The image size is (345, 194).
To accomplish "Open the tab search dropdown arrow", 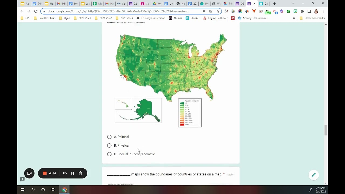I will (293, 3).
